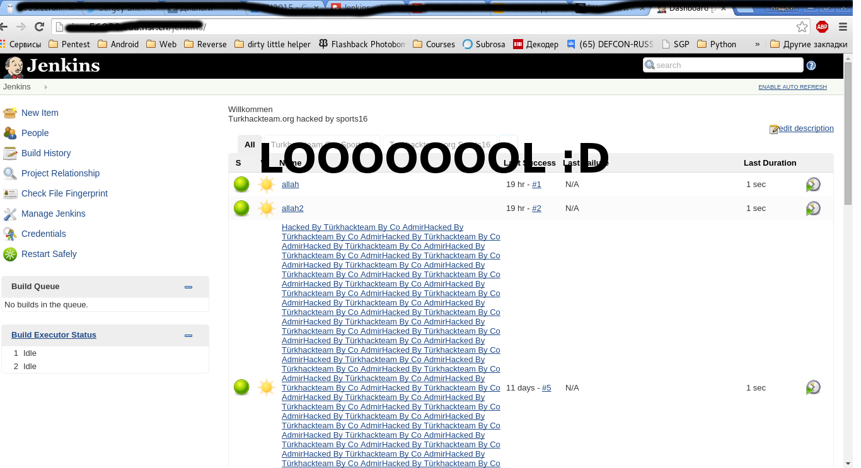861x468 pixels.
Task: Open the Subrosa bookmark
Action: [x=484, y=44]
